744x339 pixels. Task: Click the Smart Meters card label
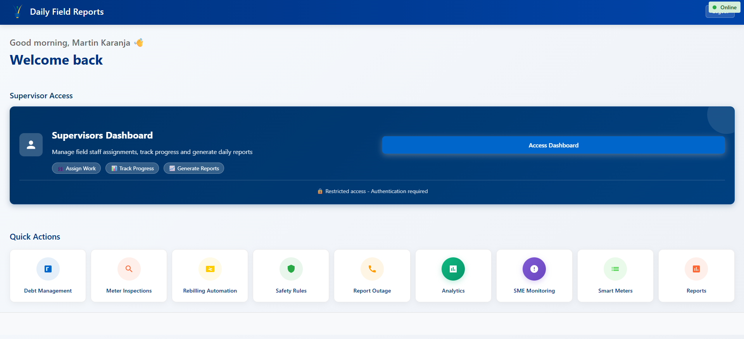coord(615,291)
